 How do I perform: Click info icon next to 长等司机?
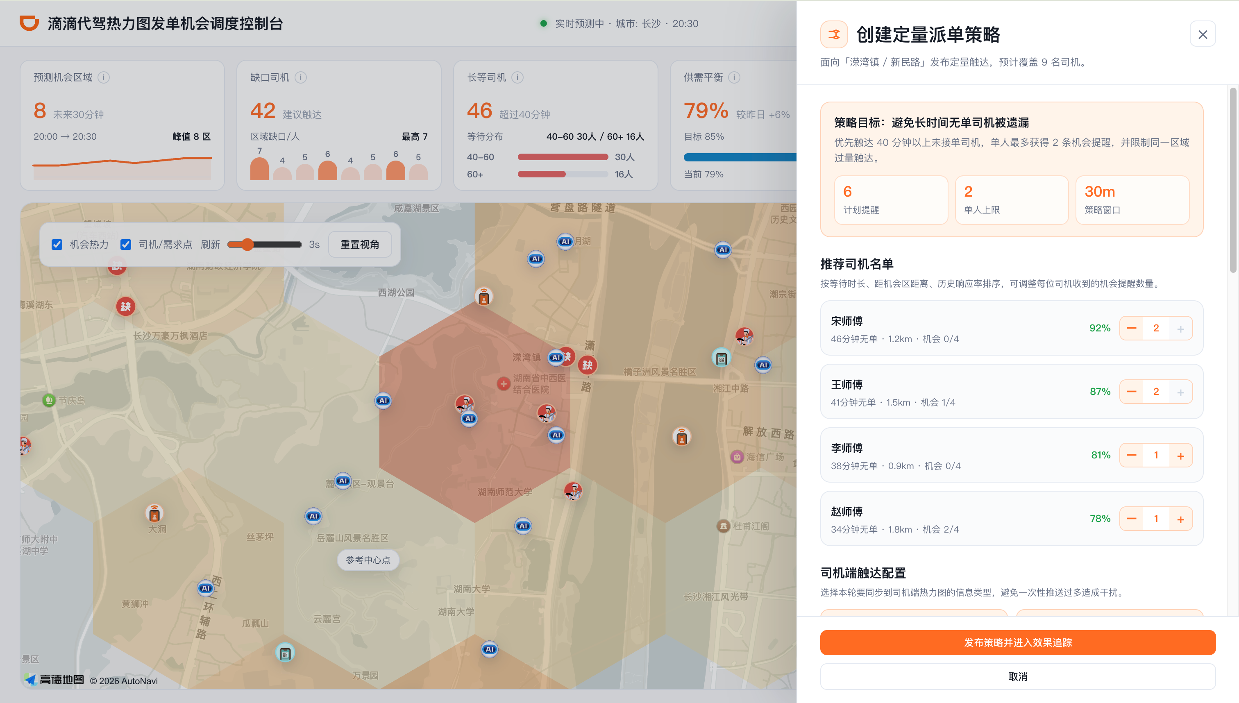[x=517, y=77]
